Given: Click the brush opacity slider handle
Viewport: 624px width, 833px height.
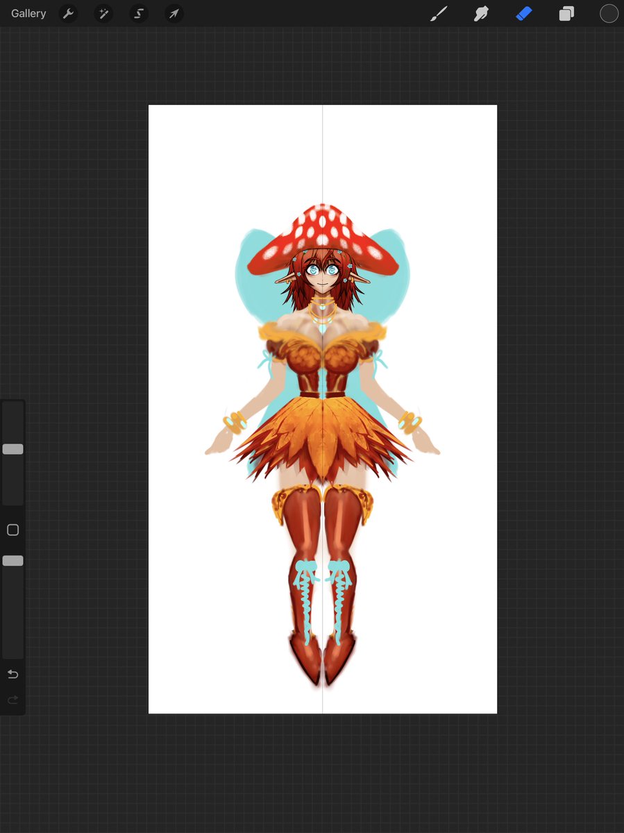Looking at the screenshot, I should tap(12, 560).
